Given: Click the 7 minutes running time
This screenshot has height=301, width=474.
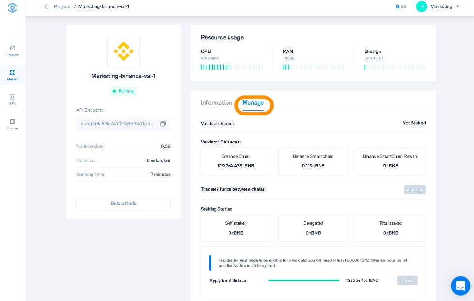Looking at the screenshot, I should (x=161, y=174).
